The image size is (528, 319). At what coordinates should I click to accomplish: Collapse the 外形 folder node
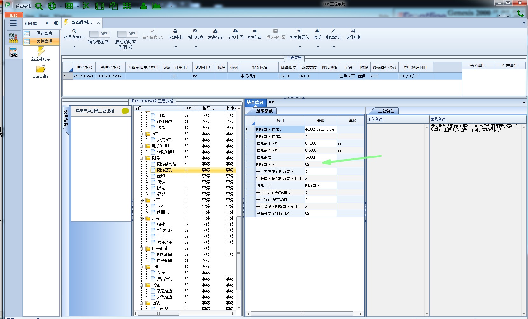[x=142, y=267]
